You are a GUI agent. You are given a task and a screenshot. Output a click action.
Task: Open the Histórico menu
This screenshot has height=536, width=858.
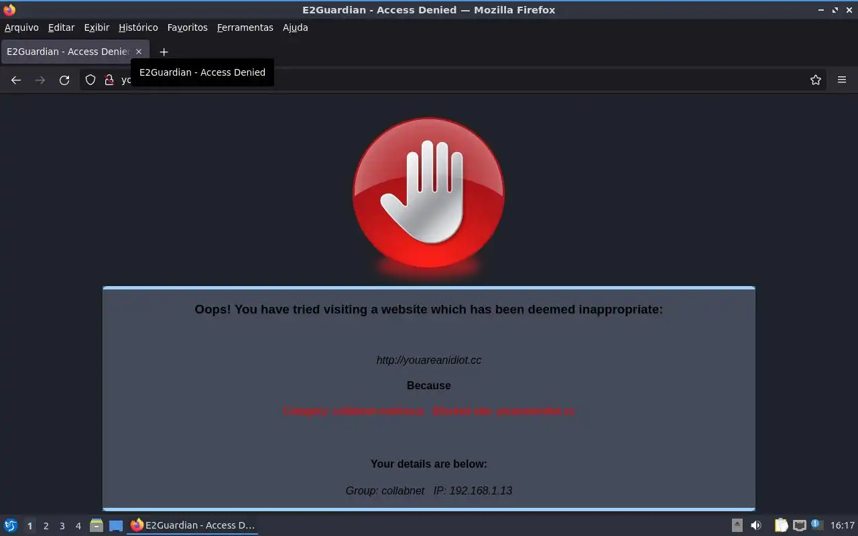tap(138, 27)
